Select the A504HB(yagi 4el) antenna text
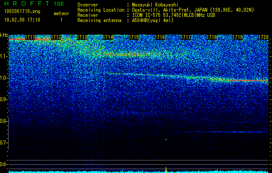This screenshot has height=173, width=272. 153,20
